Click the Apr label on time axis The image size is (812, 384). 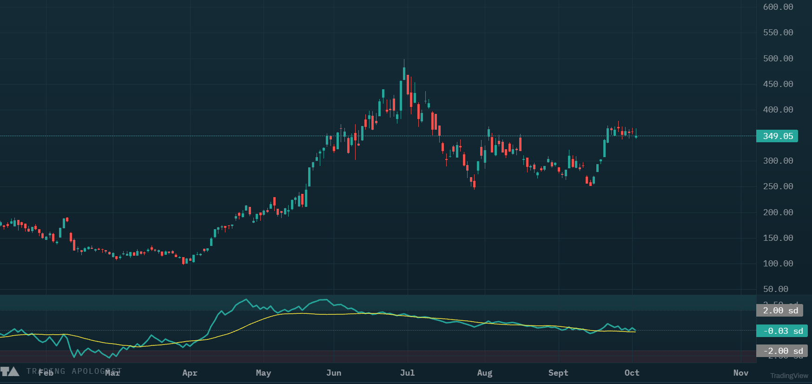pyautogui.click(x=190, y=373)
